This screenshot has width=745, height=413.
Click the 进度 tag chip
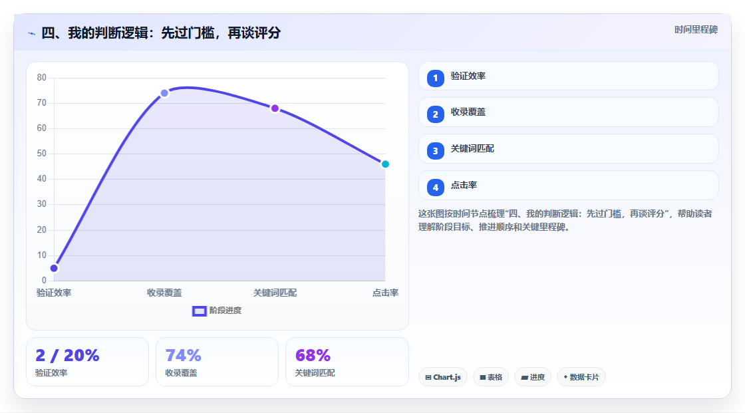pos(533,377)
